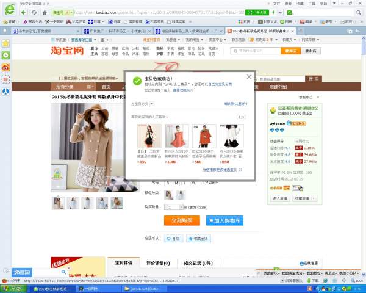The width and height of the screenshot is (366, 293).
Task: Switch to the second browser tab
Action: [x=117, y=31]
